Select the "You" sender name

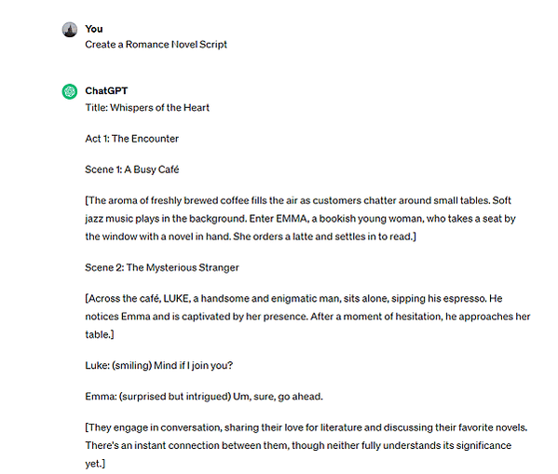coord(94,29)
